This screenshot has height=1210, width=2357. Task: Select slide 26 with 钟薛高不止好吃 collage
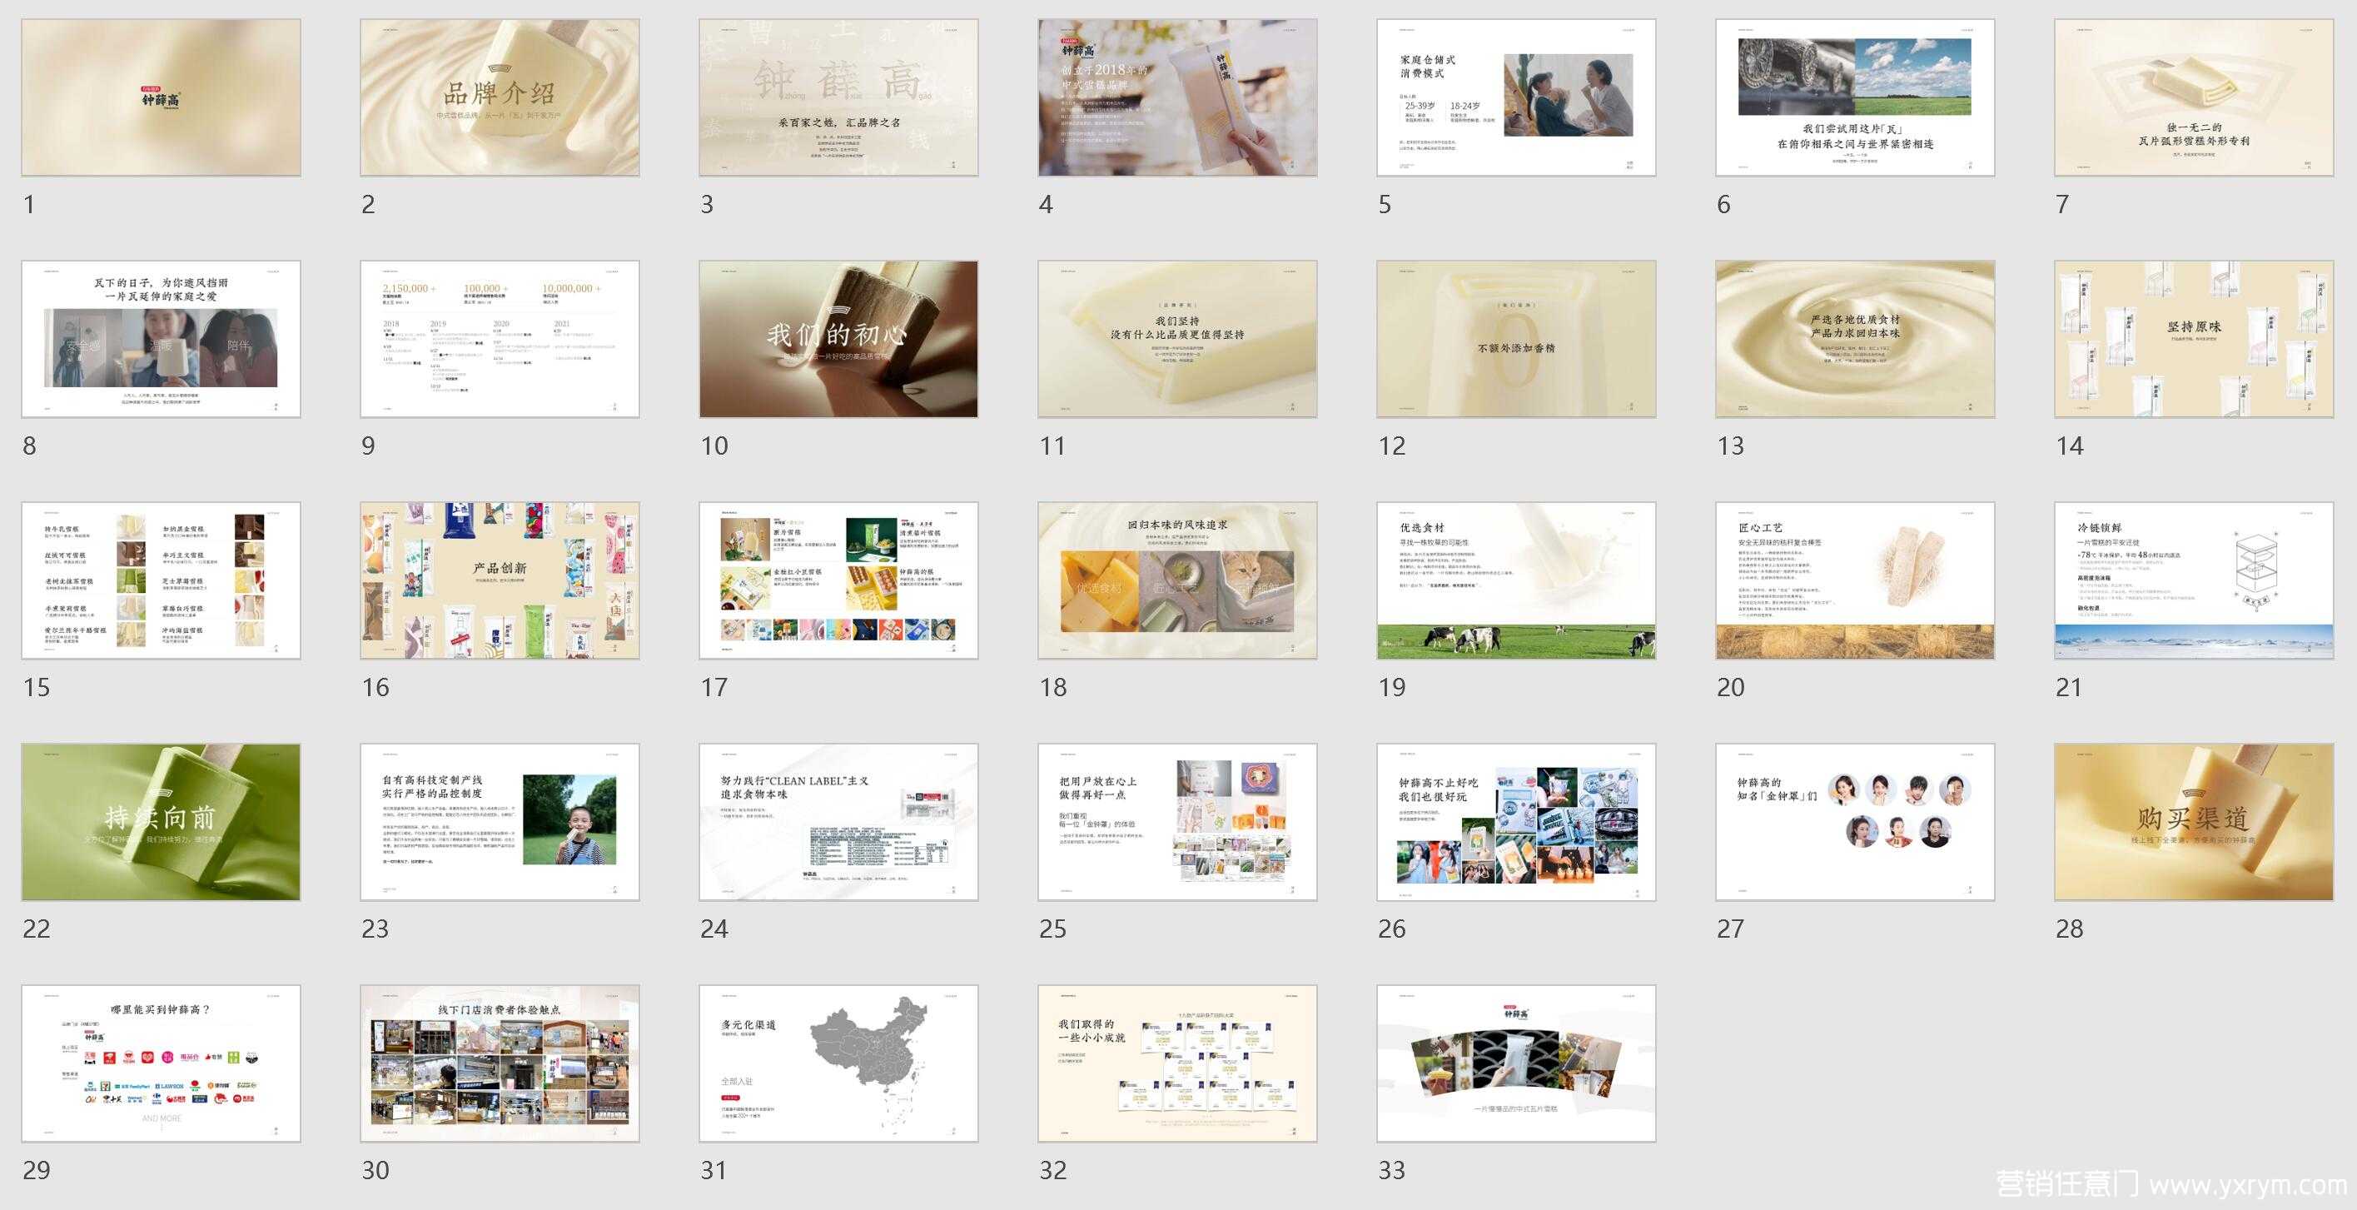click(1516, 822)
